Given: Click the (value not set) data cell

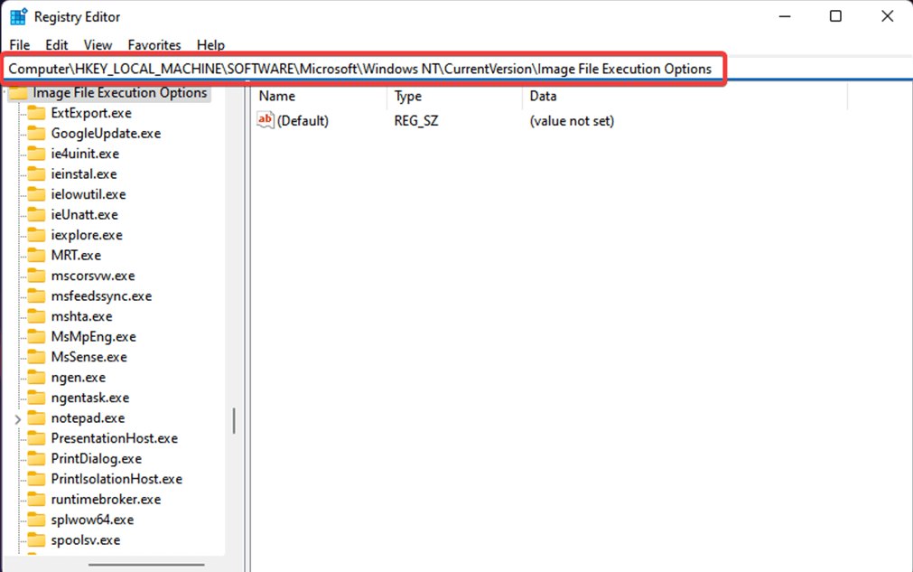Looking at the screenshot, I should 572,120.
